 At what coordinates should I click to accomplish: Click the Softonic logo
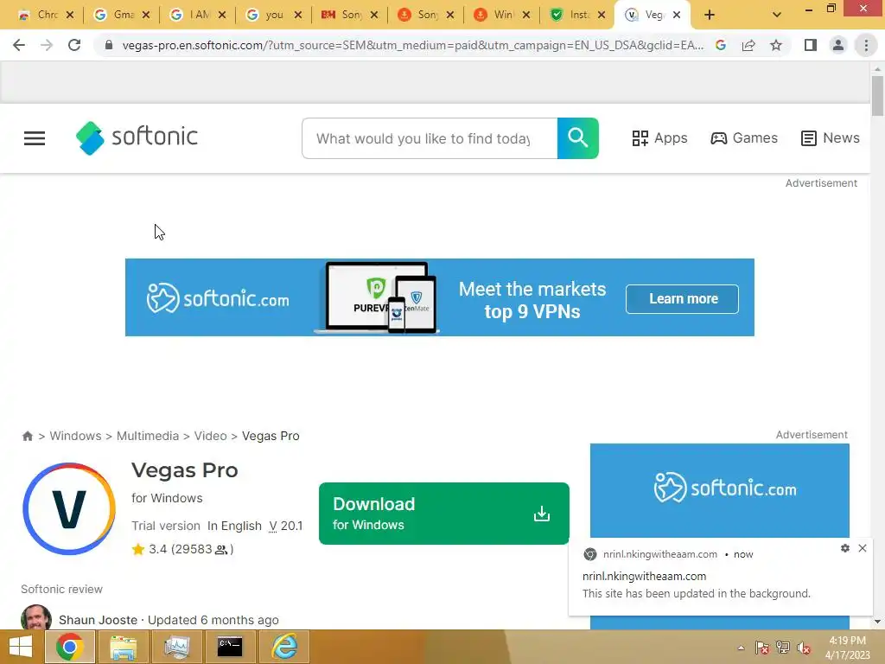137,137
